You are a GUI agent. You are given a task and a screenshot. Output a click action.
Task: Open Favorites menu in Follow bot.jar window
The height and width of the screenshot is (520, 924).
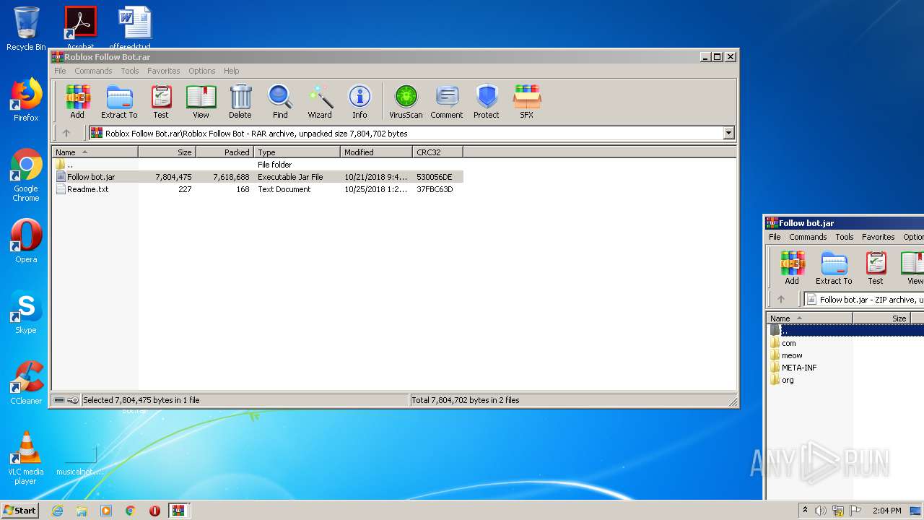tap(879, 237)
